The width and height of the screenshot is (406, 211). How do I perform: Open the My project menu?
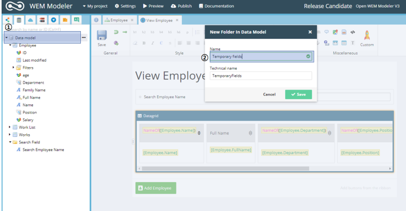[x=95, y=6]
